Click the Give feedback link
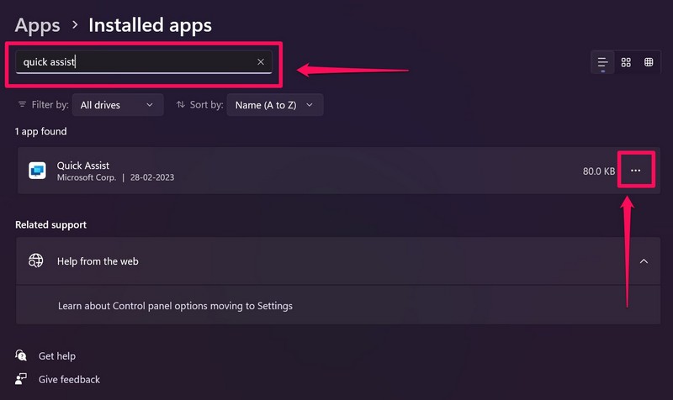 [x=69, y=380]
